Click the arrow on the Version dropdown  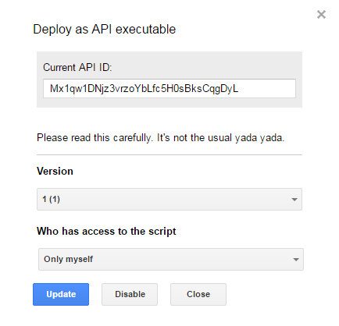(294, 200)
